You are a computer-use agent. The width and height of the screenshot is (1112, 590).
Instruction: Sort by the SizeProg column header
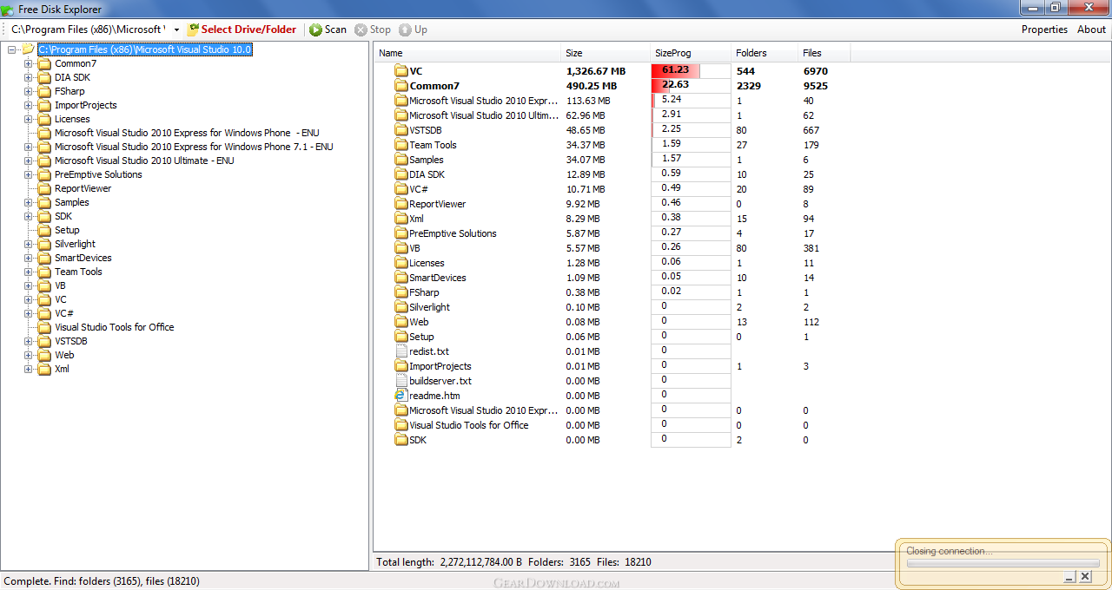pos(691,53)
